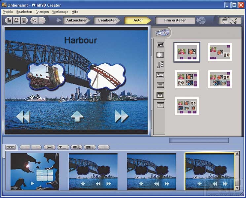Choose the four-thumbnail grid layout template
Screen dimensions: 246x198
(187, 79)
